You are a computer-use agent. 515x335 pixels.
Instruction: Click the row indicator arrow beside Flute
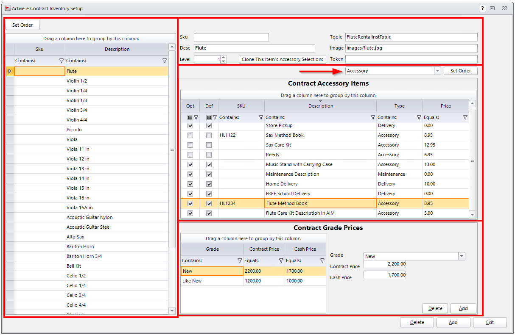(10, 71)
